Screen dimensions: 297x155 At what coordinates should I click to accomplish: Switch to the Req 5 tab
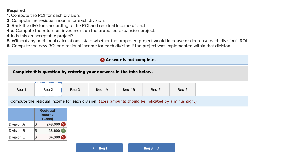[155, 89]
